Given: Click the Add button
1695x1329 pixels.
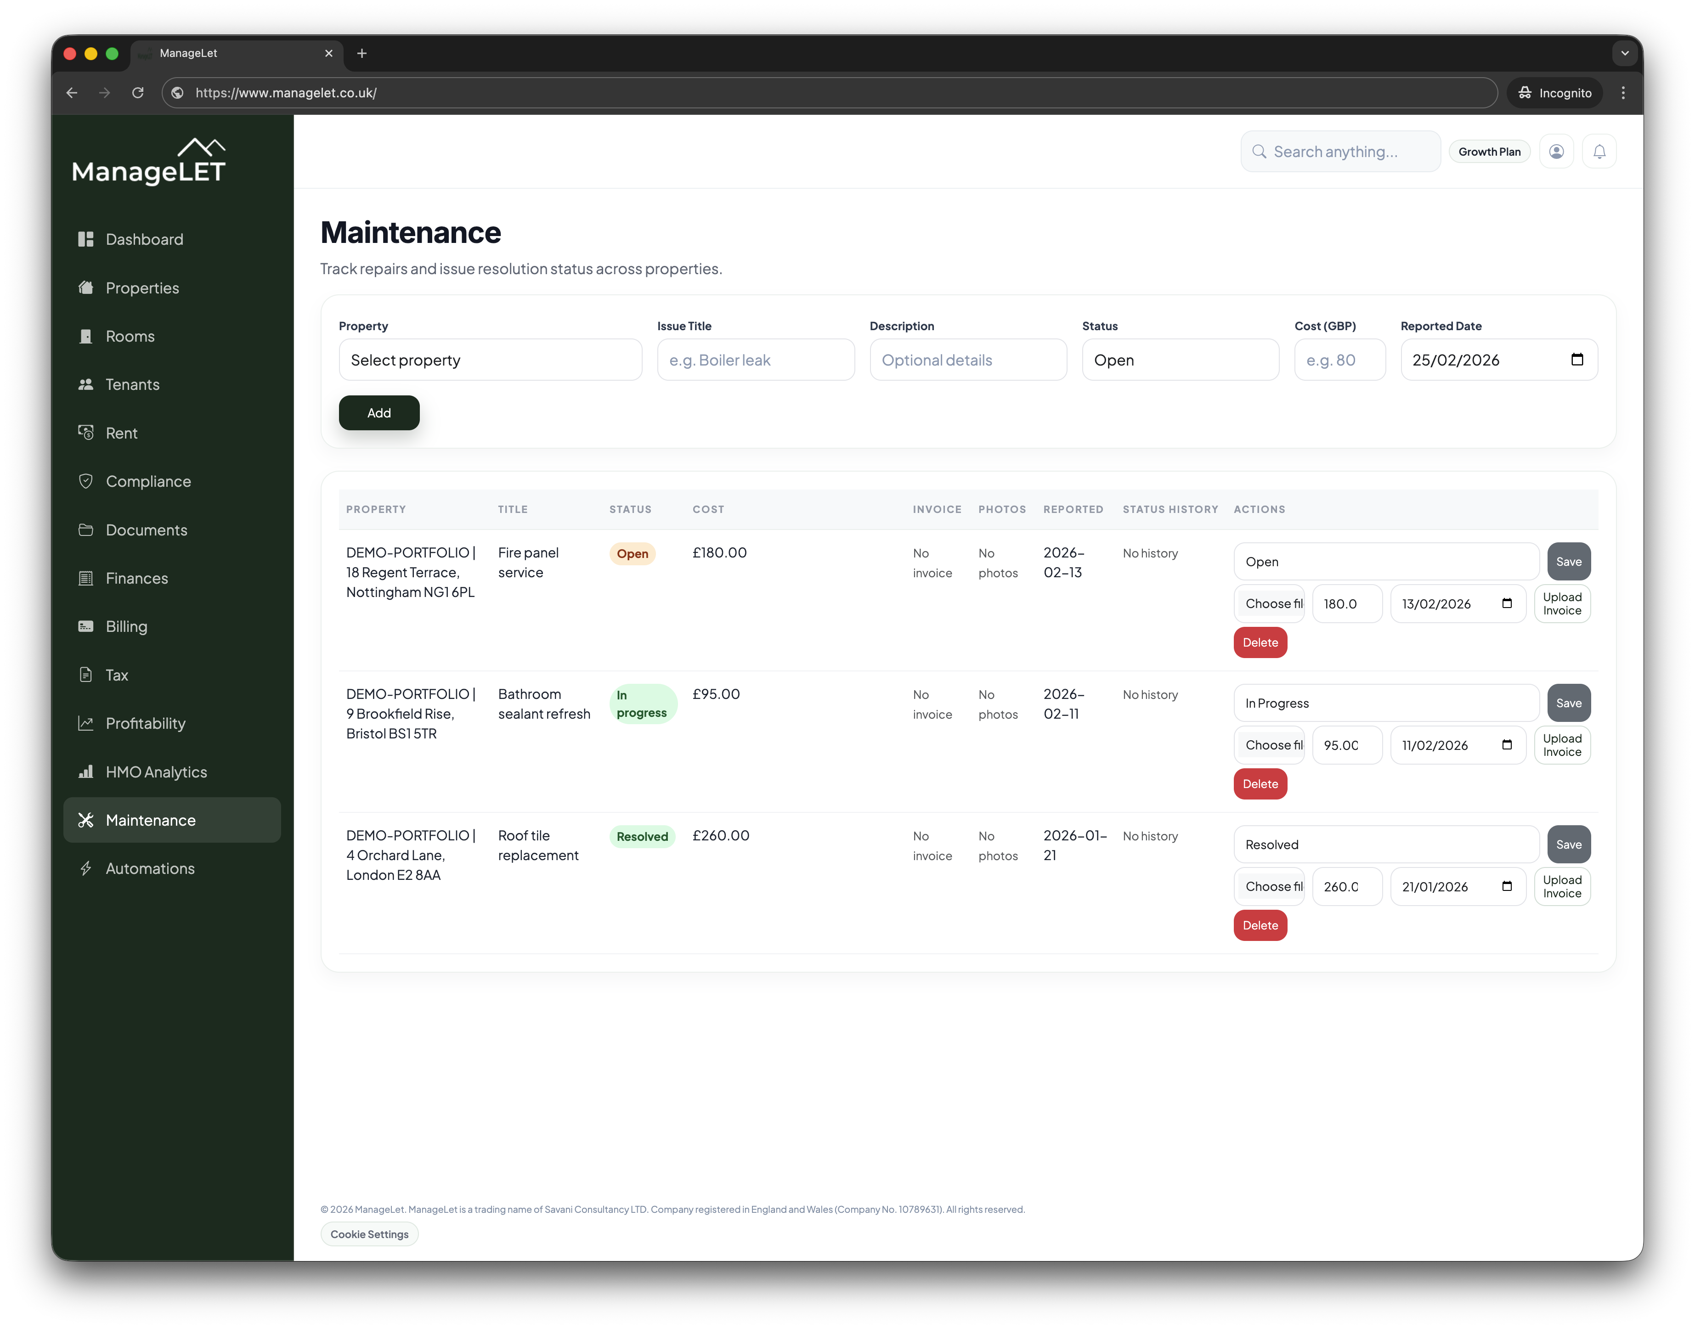Looking at the screenshot, I should coord(379,412).
